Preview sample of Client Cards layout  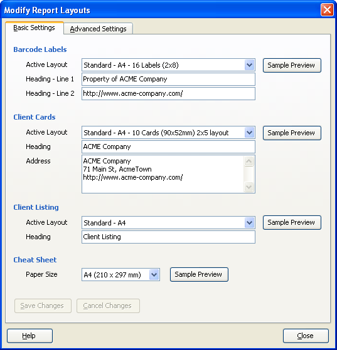click(292, 133)
